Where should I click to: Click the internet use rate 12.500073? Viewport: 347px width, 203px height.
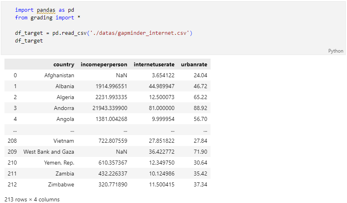pos(162,97)
